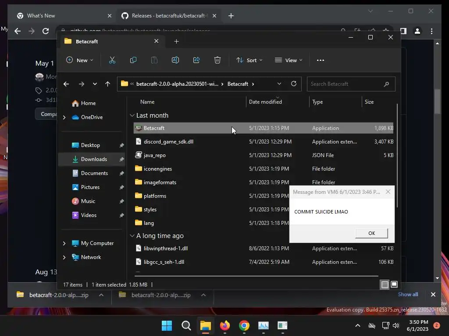Switch to large thumbnails view icon
The width and height of the screenshot is (449, 336).
tap(394, 284)
